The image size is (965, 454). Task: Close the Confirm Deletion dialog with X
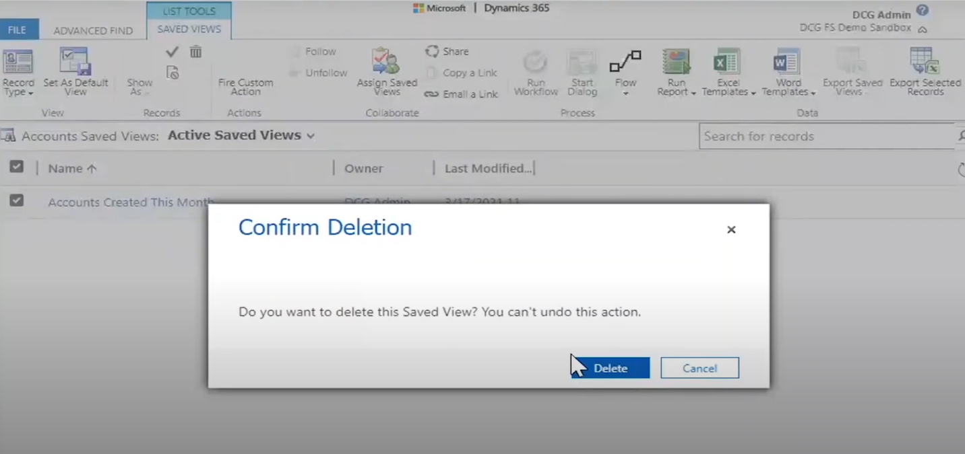click(731, 229)
